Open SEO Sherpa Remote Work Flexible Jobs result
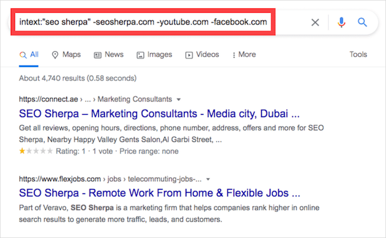This screenshot has height=238, width=386. [x=159, y=193]
